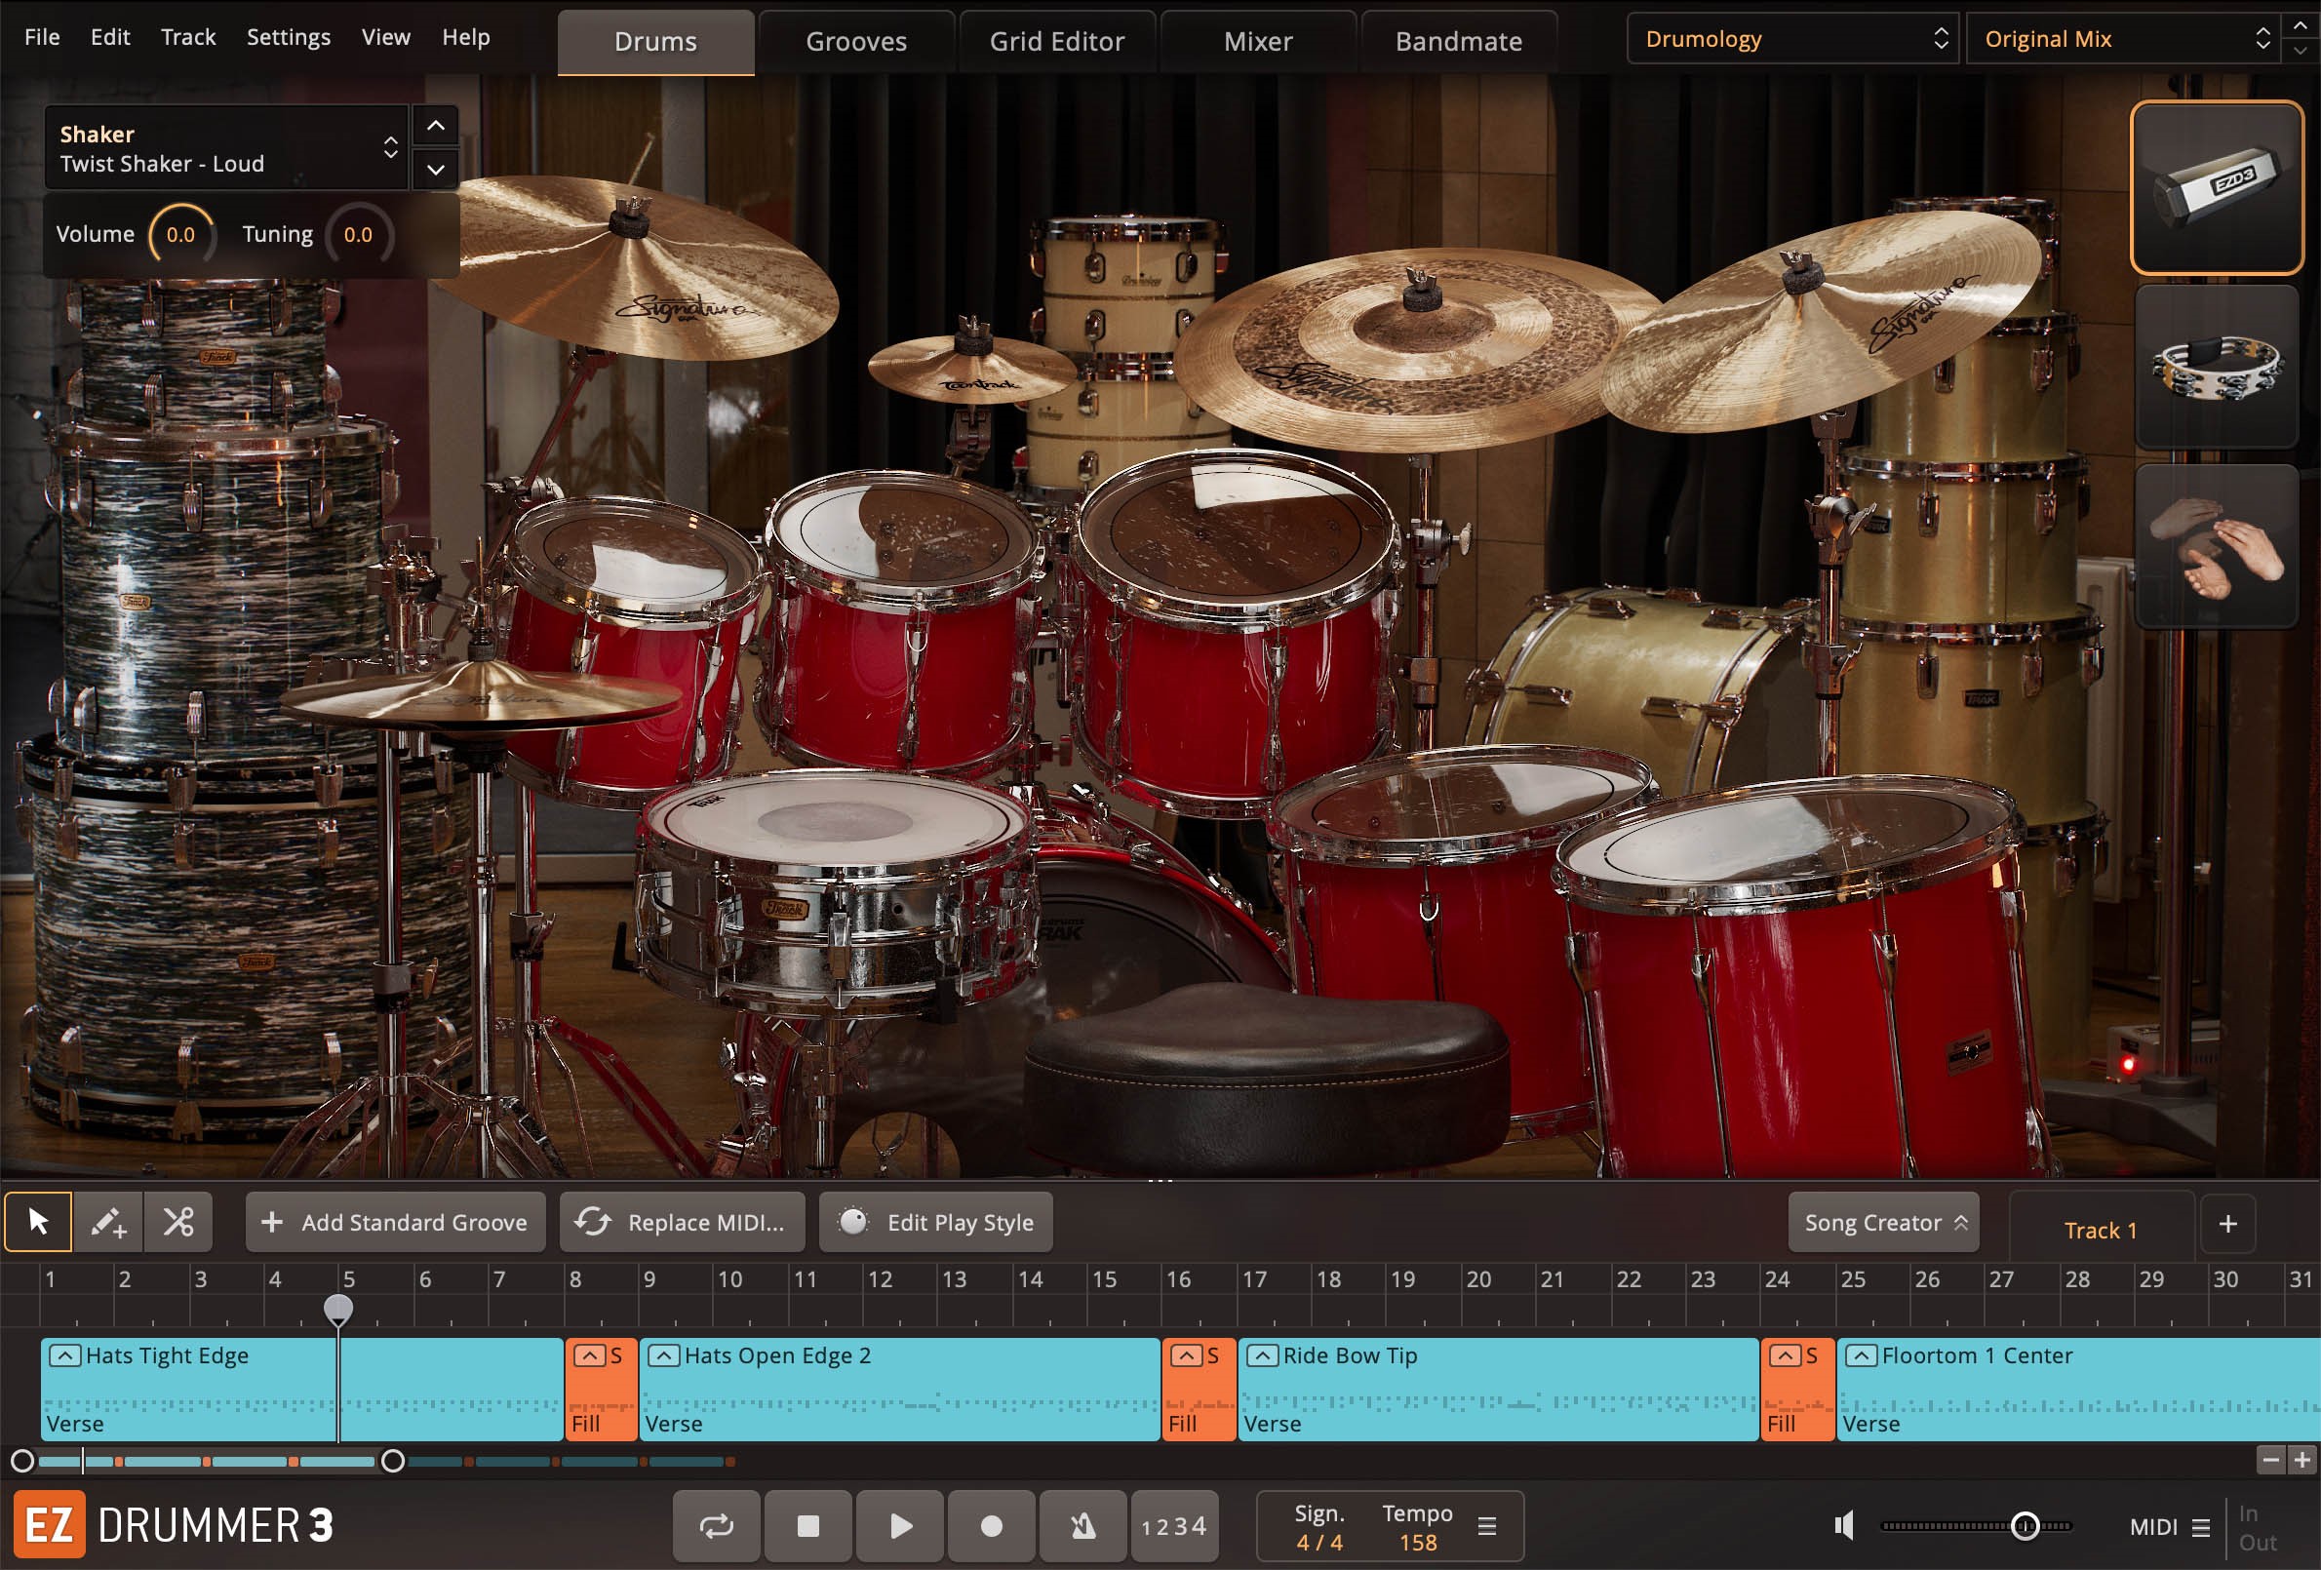The width and height of the screenshot is (2321, 1570).
Task: Expand Floortom 1 Center block menu
Action: click(1861, 1355)
